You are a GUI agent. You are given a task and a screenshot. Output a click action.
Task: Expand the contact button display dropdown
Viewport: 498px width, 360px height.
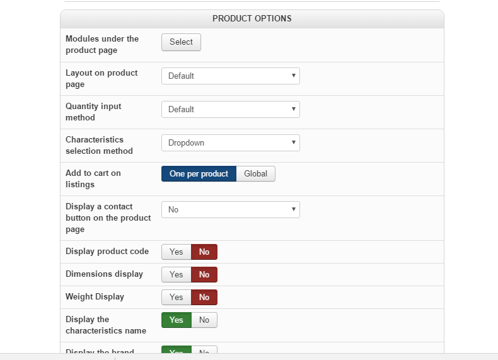tap(230, 210)
